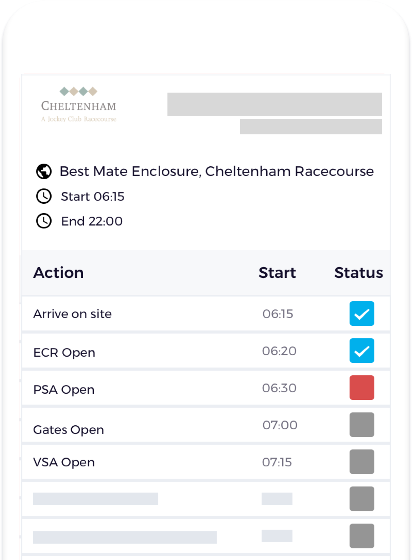This screenshot has width=412, height=560.
Task: Click the location globe icon
Action: [44, 171]
